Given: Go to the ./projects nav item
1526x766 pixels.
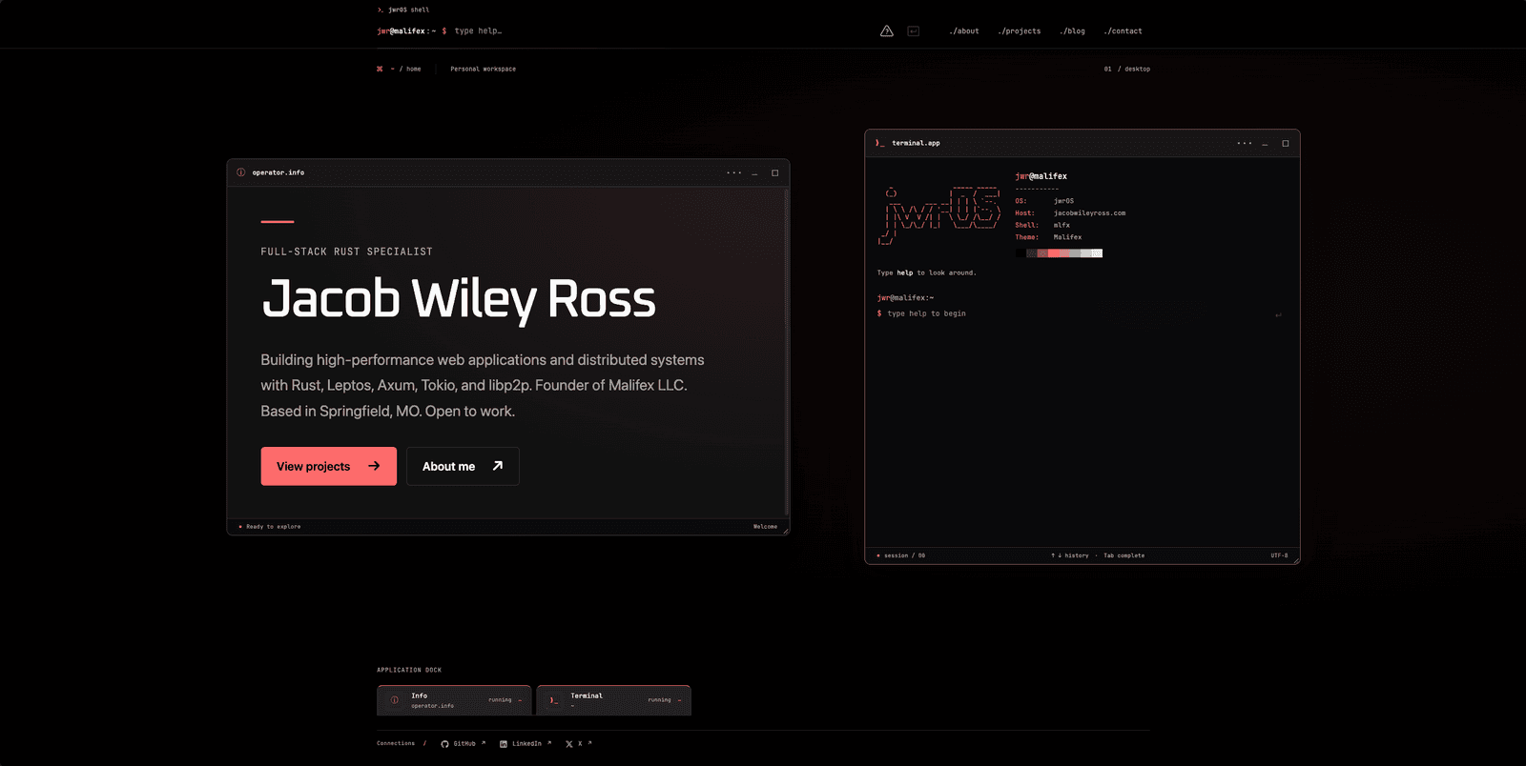Looking at the screenshot, I should (1020, 31).
